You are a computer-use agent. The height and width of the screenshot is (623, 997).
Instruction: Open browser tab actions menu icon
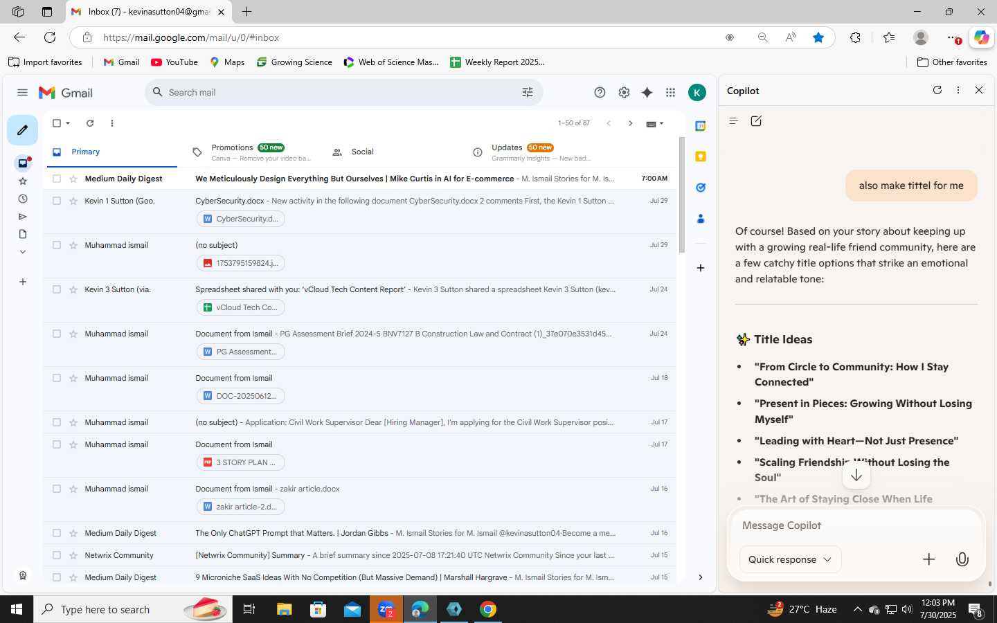coord(46,12)
